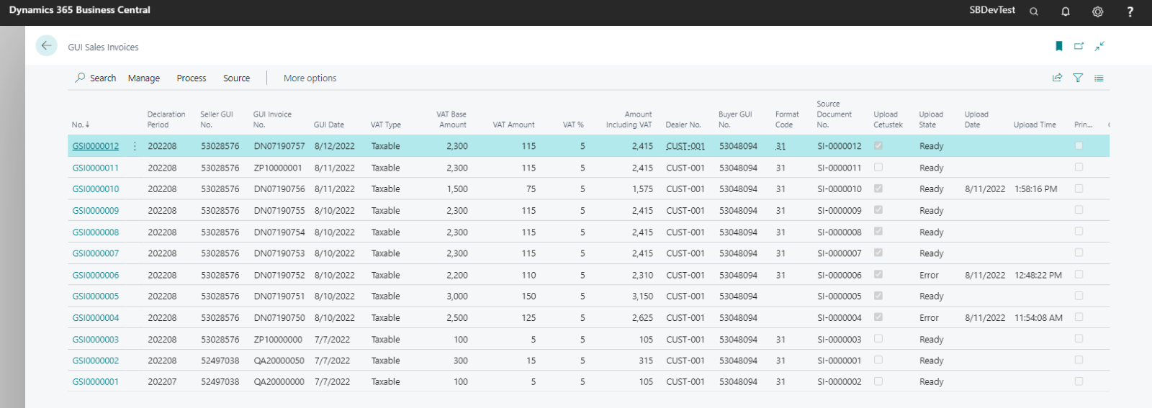Select Declaration Period 202207 cell
The image size is (1152, 408).
(162, 382)
